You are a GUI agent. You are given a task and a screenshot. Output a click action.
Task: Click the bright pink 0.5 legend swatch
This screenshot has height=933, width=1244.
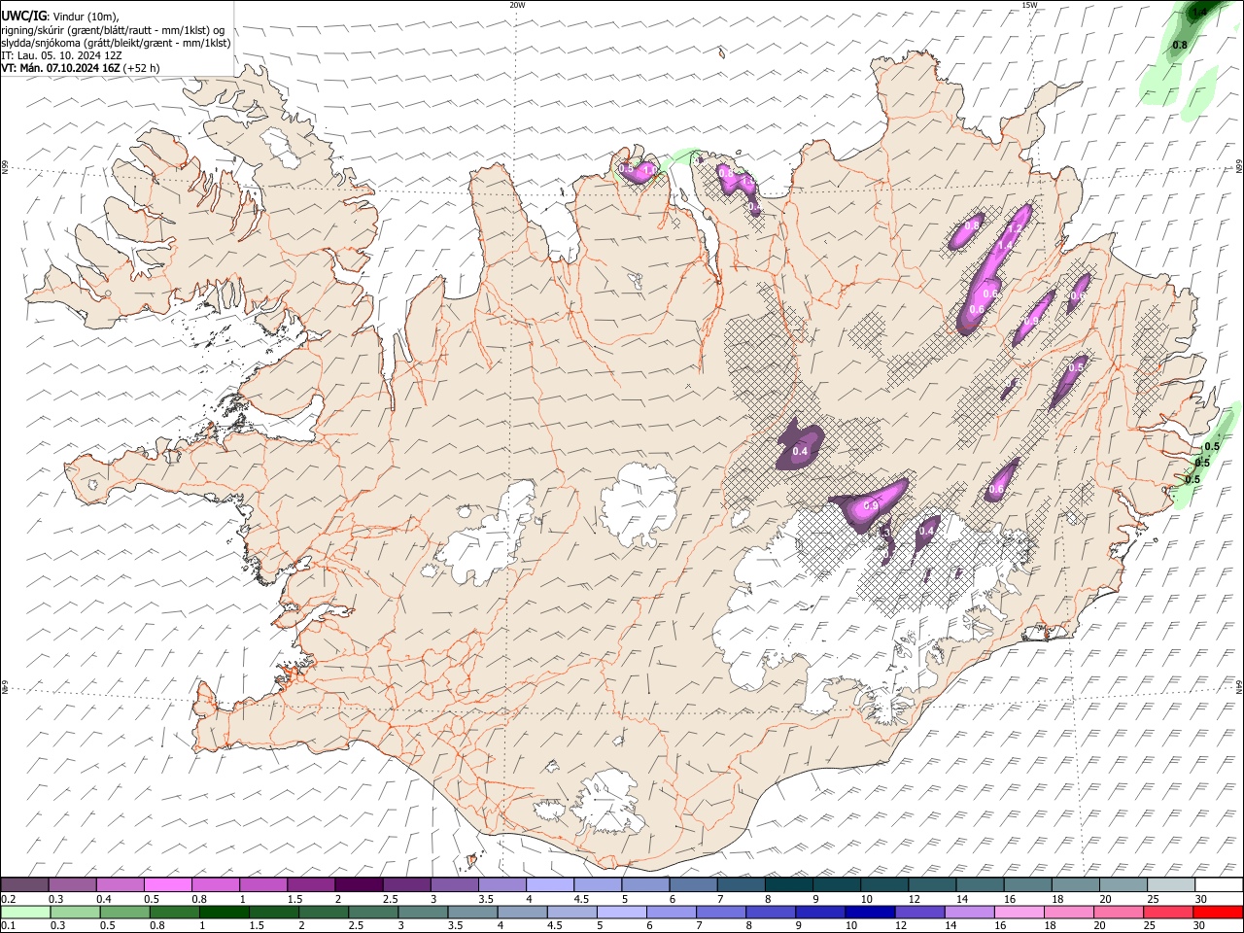pos(167,884)
